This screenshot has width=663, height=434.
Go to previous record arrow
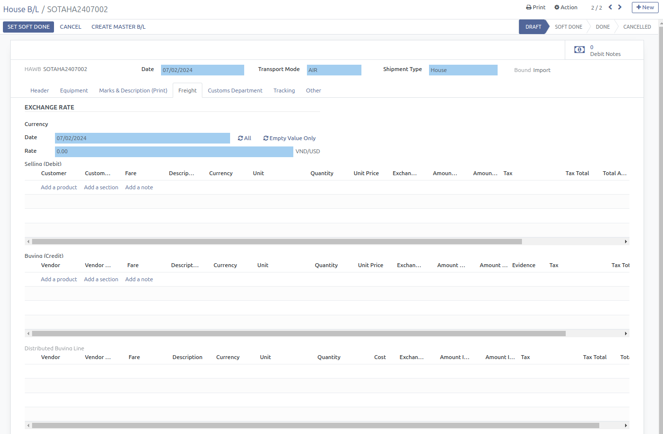pyautogui.click(x=610, y=7)
